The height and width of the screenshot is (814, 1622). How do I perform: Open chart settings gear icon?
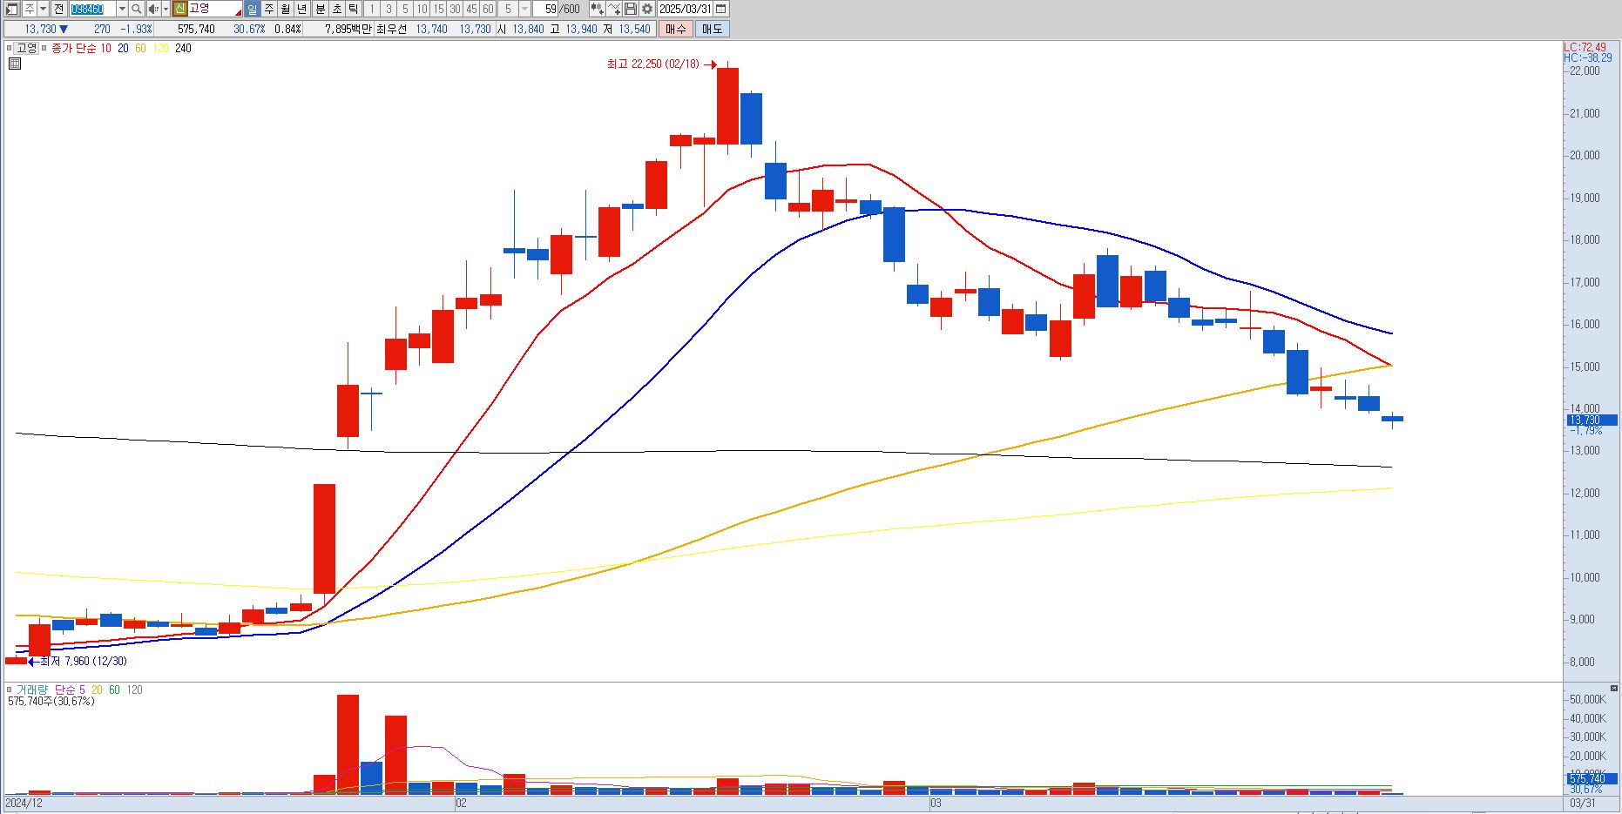(x=647, y=9)
